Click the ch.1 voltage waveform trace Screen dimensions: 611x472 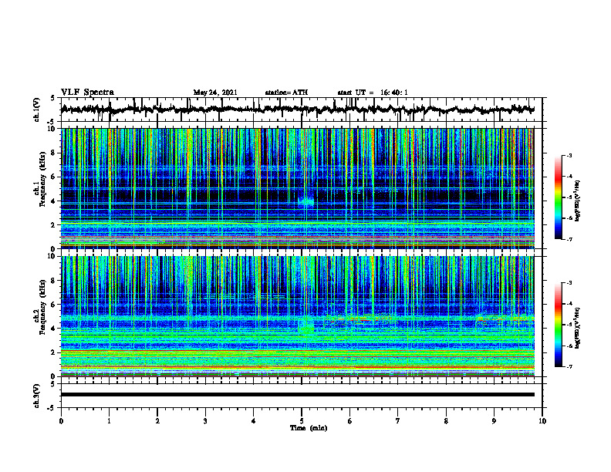pos(298,110)
